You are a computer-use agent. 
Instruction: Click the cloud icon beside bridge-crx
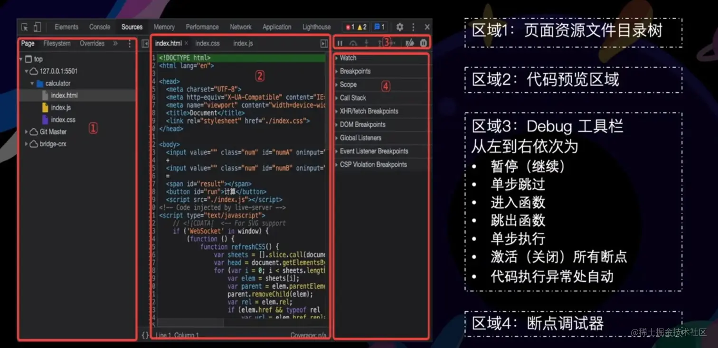34,144
